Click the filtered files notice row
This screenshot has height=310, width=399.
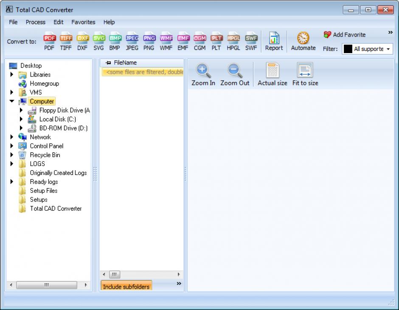click(143, 72)
